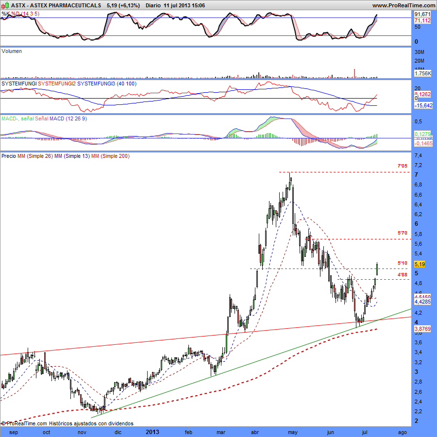Select the Diario timeframe label
Screen dimensions: 437x437
point(153,5)
